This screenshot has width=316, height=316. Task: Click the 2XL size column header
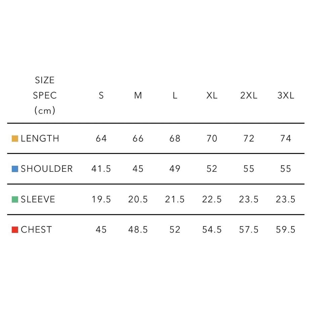pyautogui.click(x=249, y=95)
